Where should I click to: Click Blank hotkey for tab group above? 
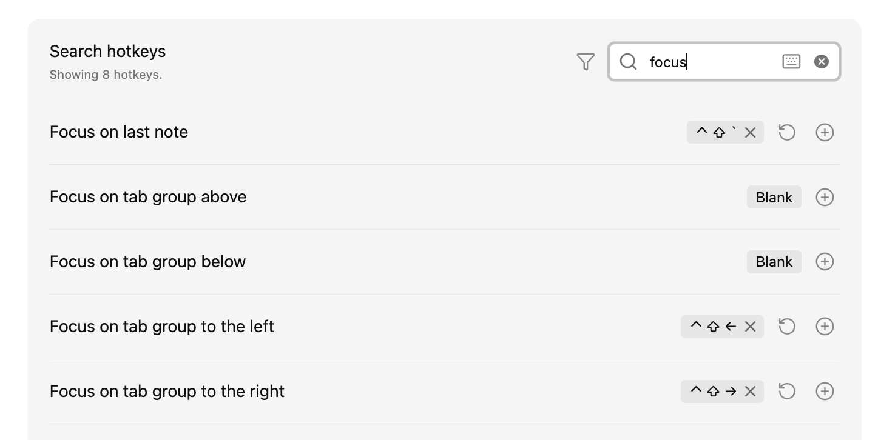(x=774, y=197)
